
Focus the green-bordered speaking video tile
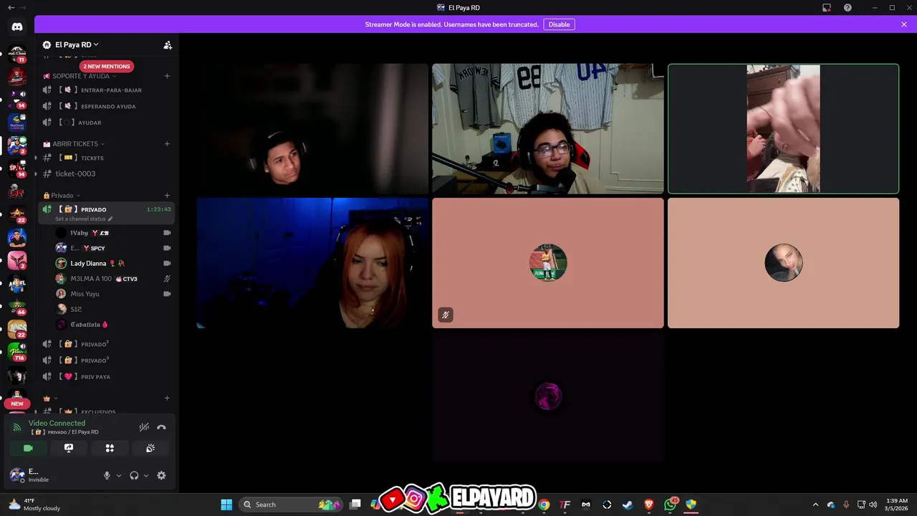(x=783, y=129)
